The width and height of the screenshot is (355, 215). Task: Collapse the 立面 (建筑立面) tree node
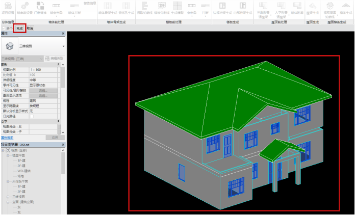(x=8, y=202)
